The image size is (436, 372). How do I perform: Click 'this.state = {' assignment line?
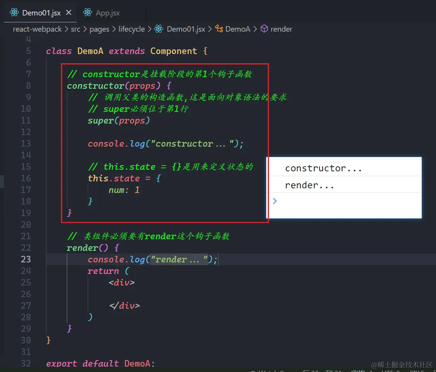[x=124, y=178]
